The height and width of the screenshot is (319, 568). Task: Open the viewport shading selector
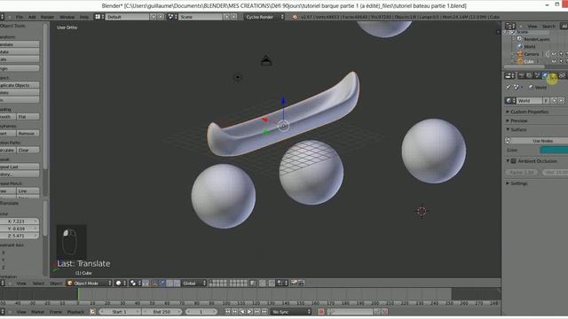[x=121, y=284]
